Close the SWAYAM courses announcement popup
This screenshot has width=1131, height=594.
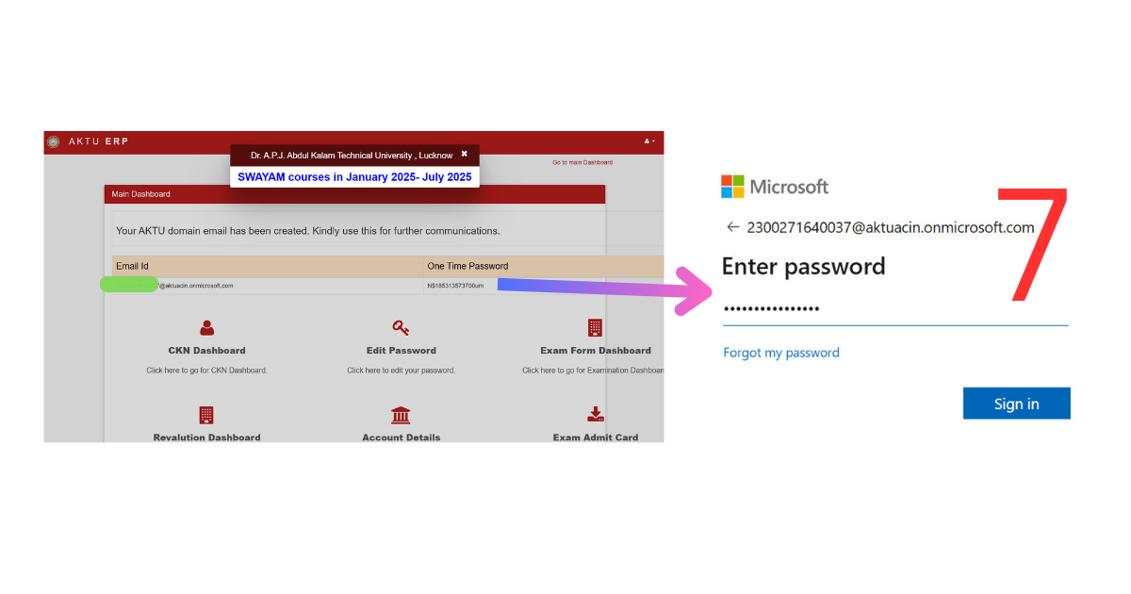pos(464,154)
